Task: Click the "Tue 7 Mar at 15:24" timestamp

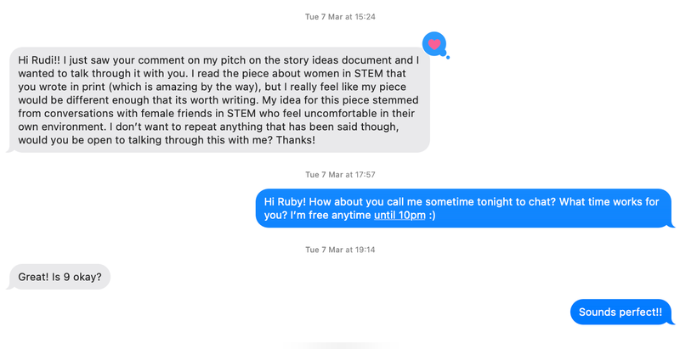Action: coord(340,17)
